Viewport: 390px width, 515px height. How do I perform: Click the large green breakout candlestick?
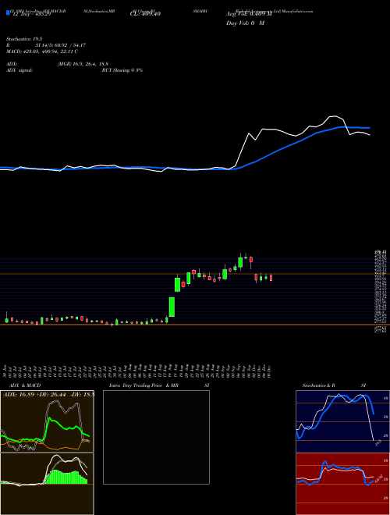172,307
